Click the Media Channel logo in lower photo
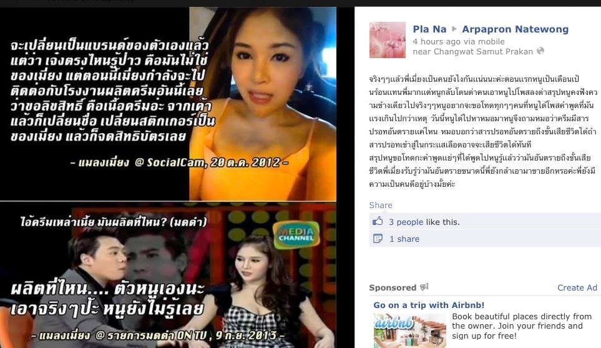The image size is (601, 348). [296, 234]
